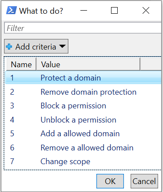
Task: Close the What to do? window
Action: pos(146,11)
